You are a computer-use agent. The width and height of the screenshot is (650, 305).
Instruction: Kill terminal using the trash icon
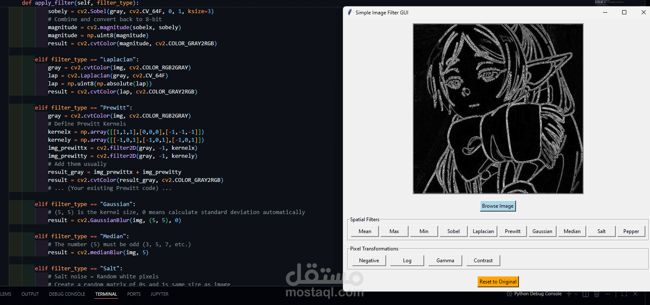point(597,294)
